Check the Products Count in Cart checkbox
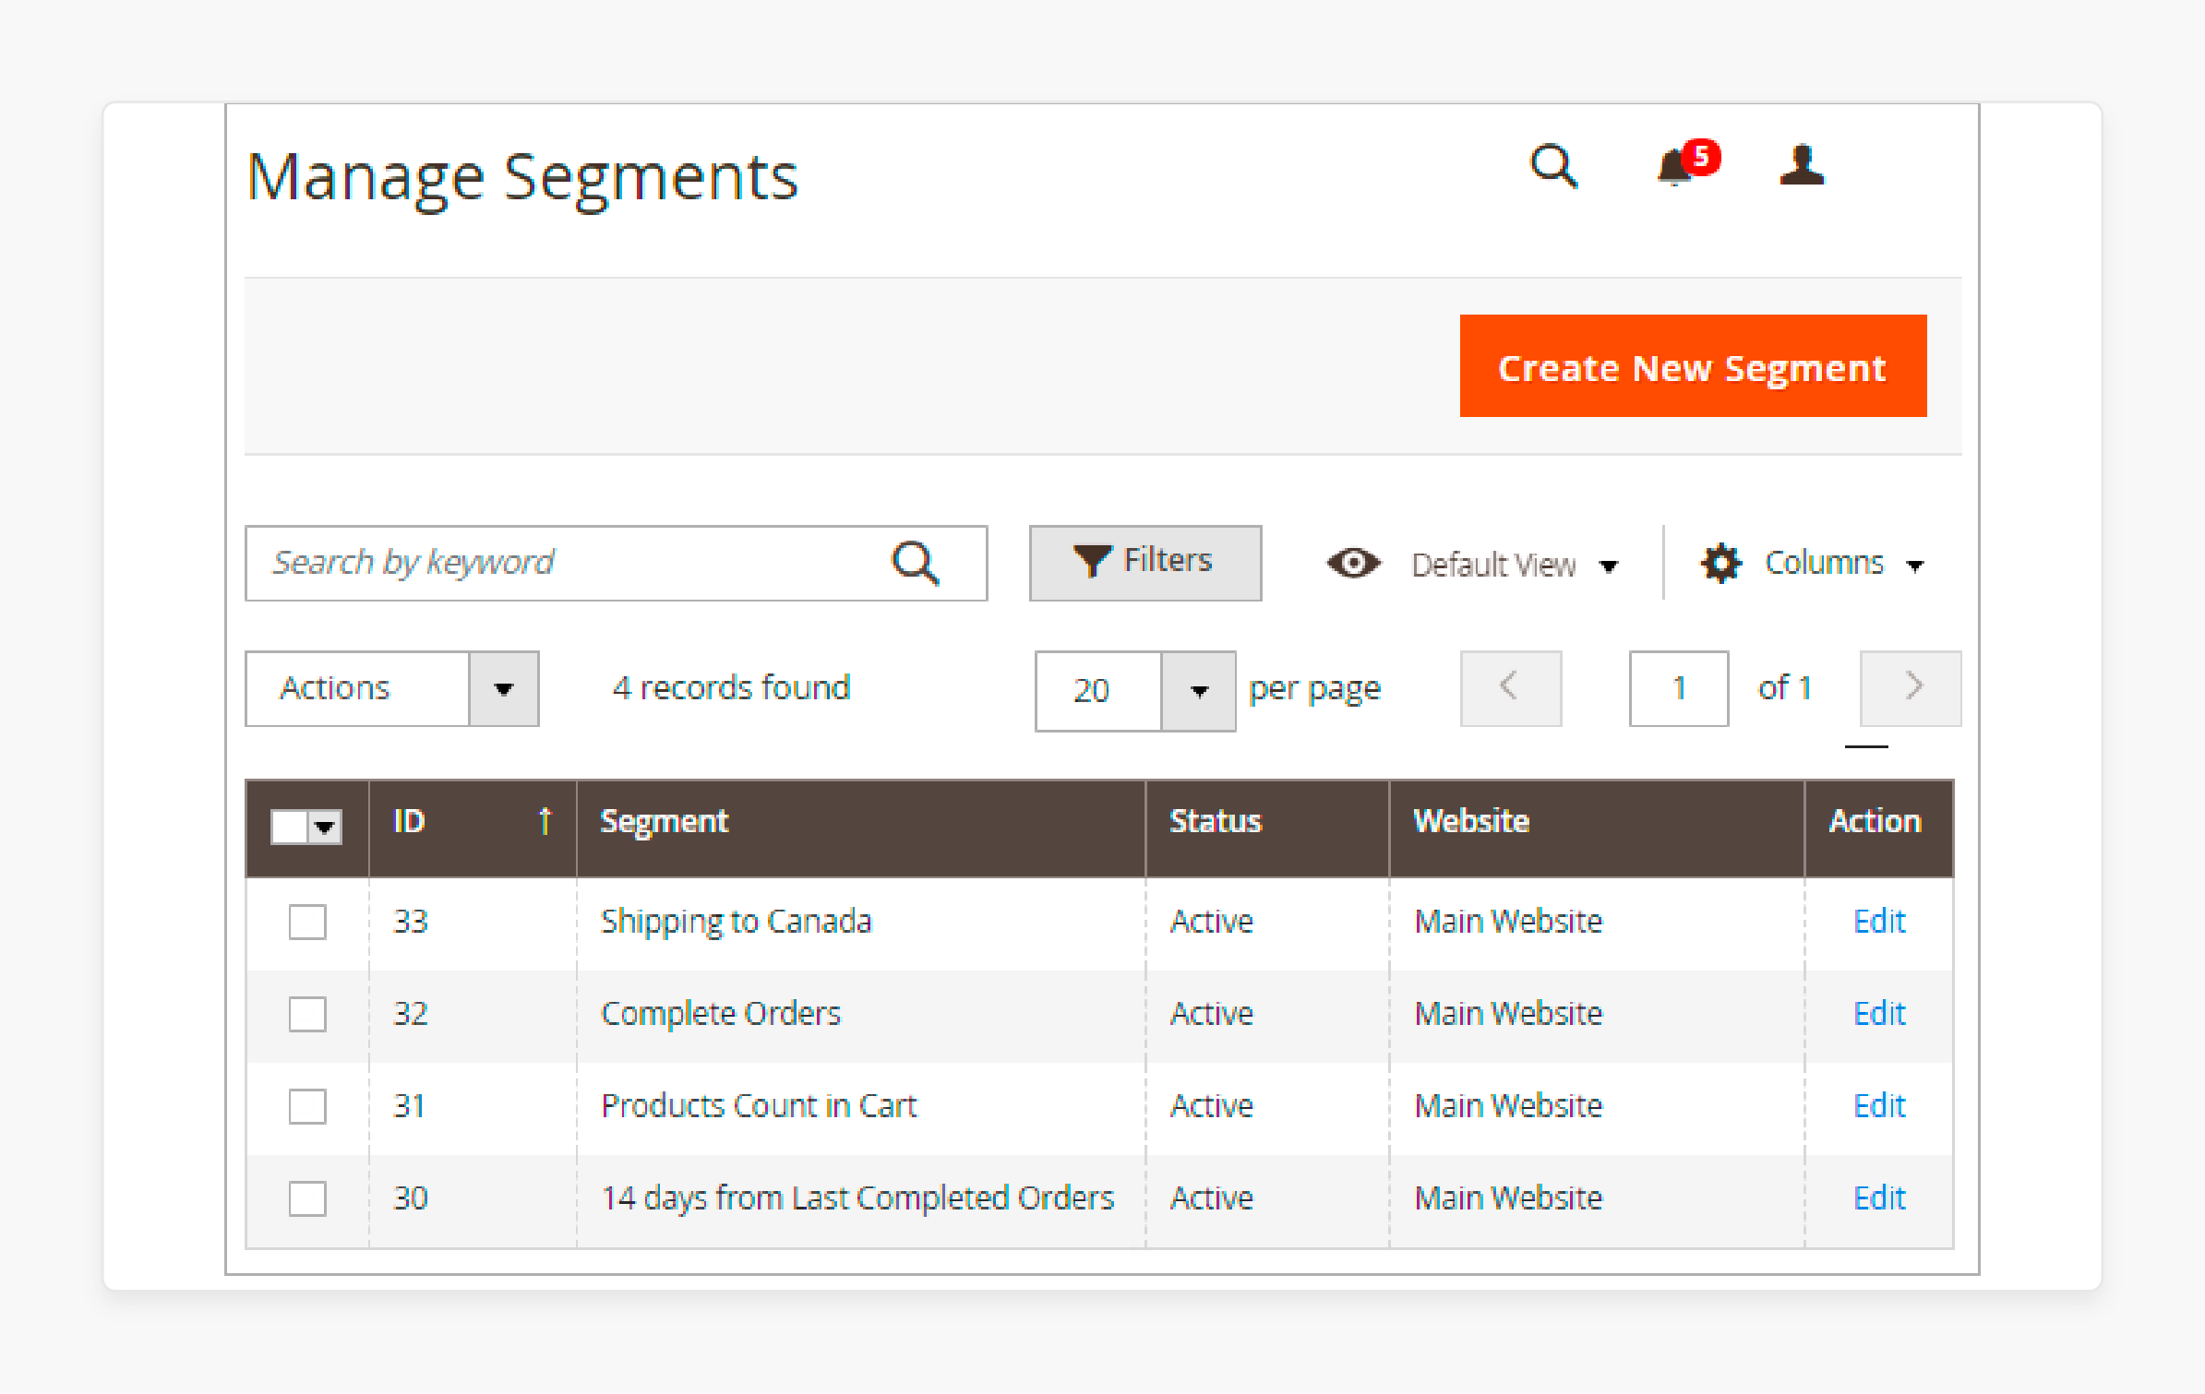Viewport: 2205px width, 1394px height. (307, 1106)
